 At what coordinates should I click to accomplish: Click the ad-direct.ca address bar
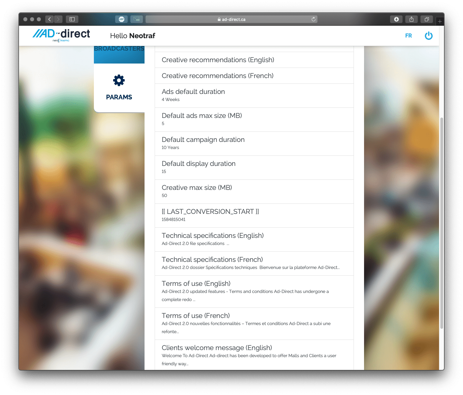point(231,19)
